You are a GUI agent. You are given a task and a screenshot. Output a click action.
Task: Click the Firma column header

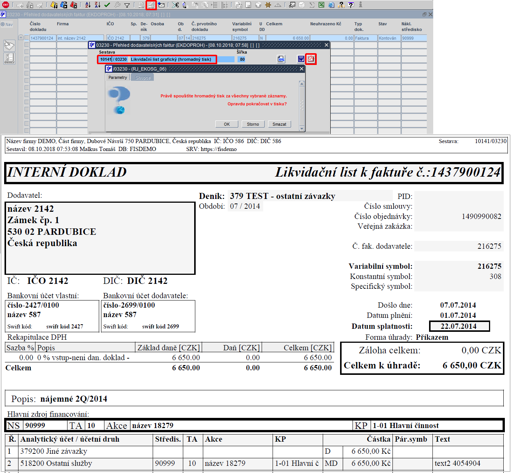pyautogui.click(x=63, y=24)
